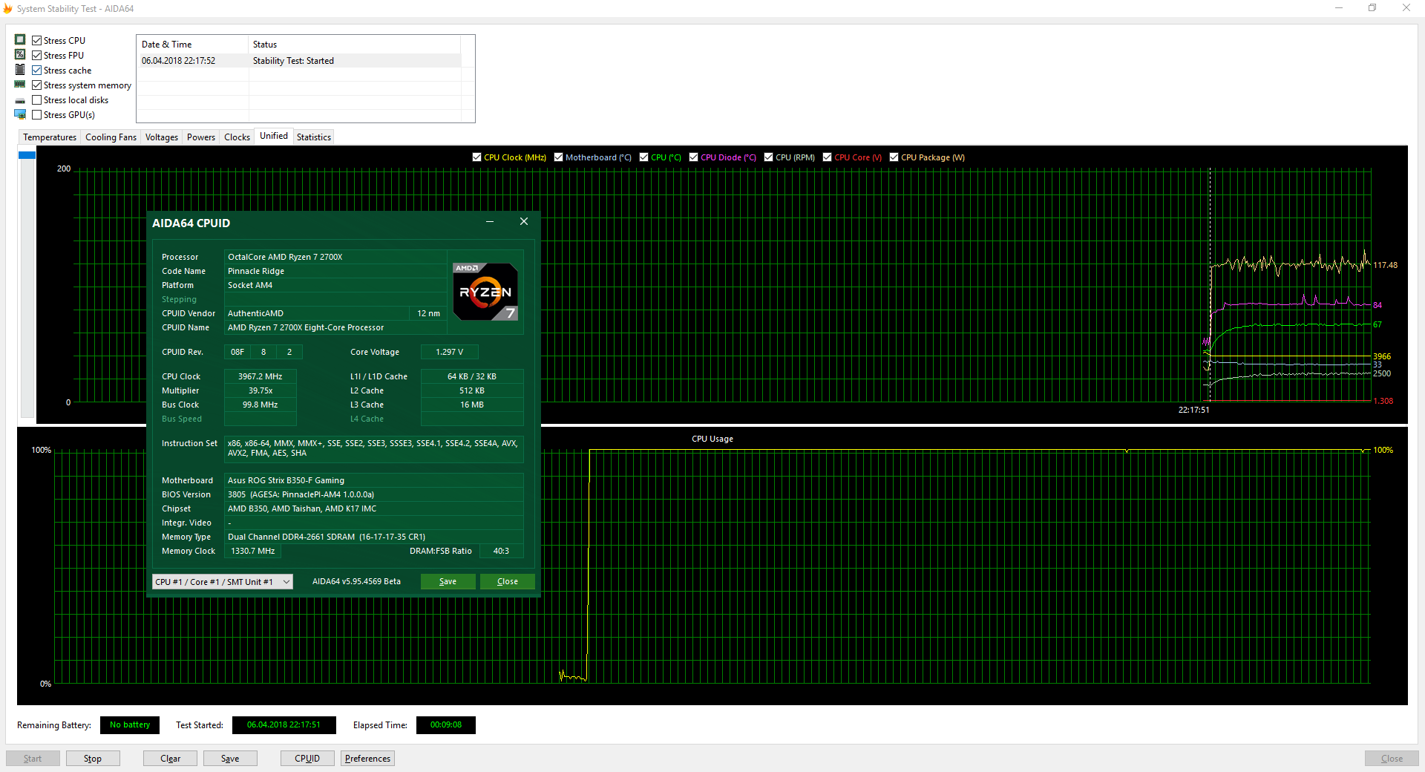
Task: Hide the CPU Clock (MHz) graph line
Action: click(476, 157)
